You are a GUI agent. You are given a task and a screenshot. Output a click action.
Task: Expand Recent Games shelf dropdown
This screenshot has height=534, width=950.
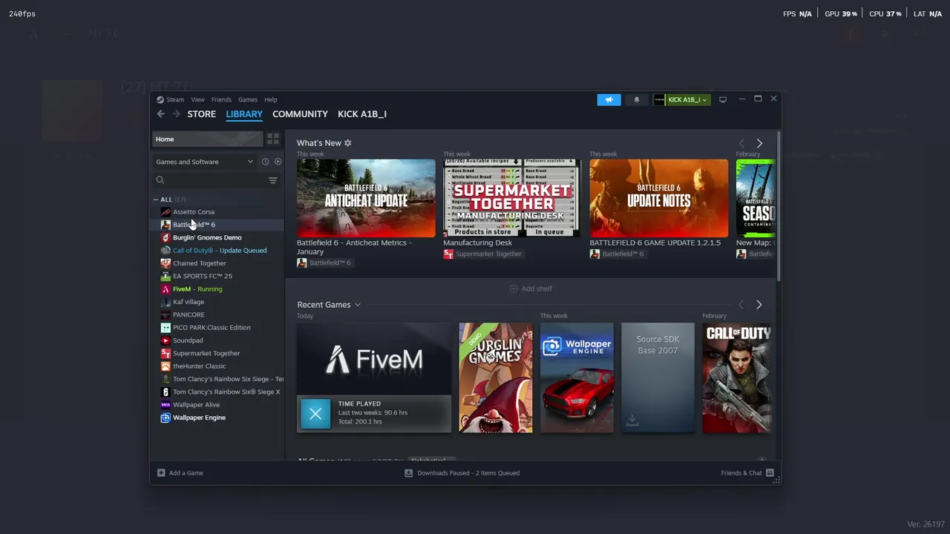358,305
